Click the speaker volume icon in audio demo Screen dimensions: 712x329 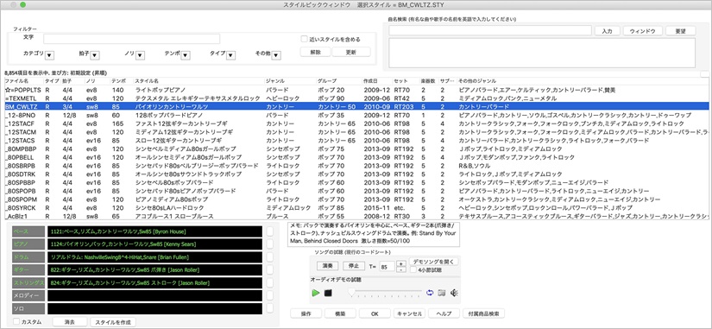coord(454,293)
